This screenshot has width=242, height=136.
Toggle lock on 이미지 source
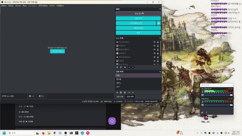[x=158, y=61]
